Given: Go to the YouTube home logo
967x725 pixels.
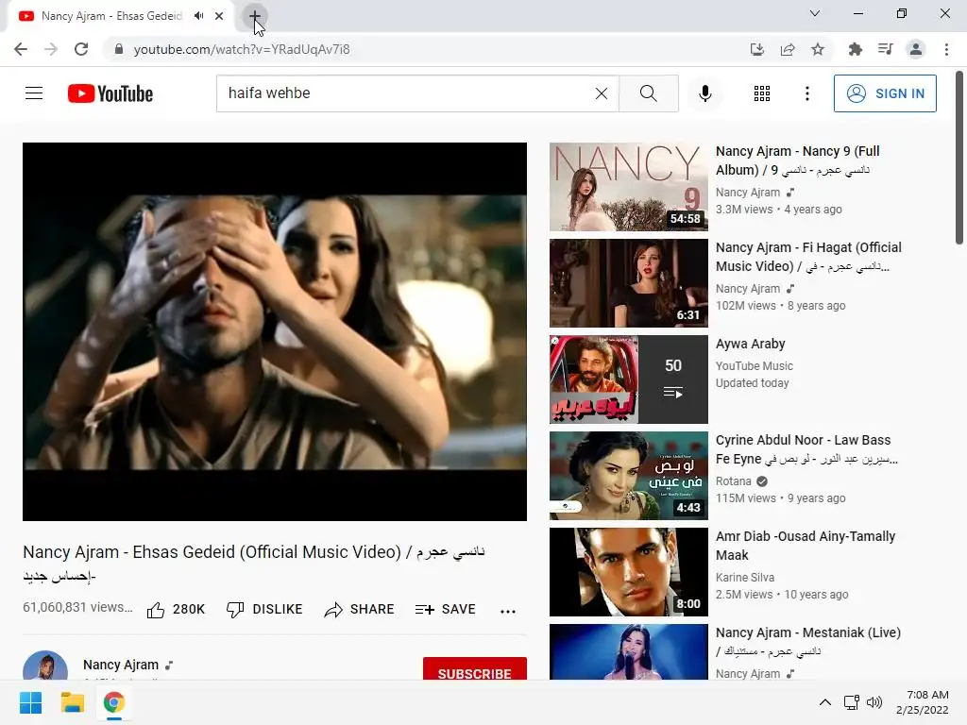Looking at the screenshot, I should pyautogui.click(x=110, y=93).
